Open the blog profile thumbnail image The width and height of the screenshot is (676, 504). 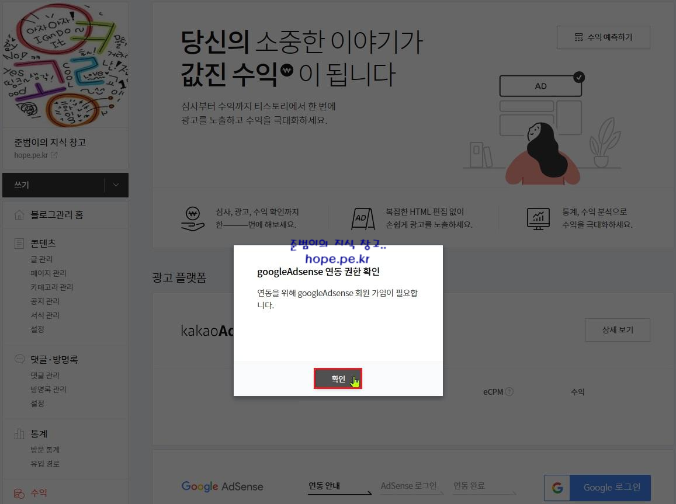click(65, 65)
